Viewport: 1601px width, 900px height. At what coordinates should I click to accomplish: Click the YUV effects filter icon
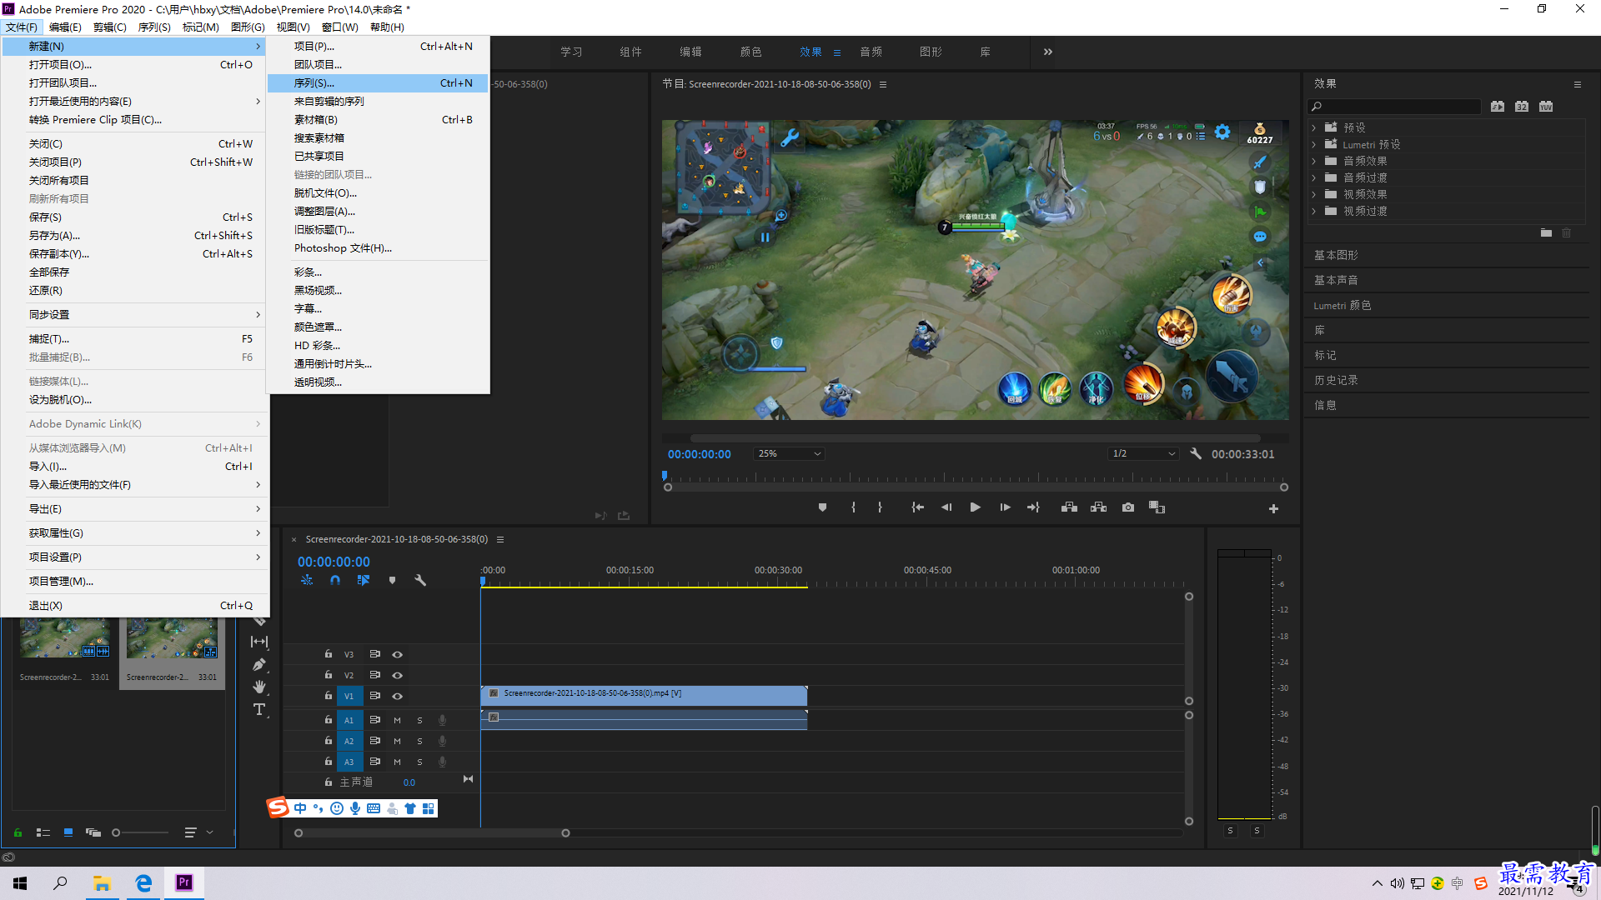[x=1546, y=107]
